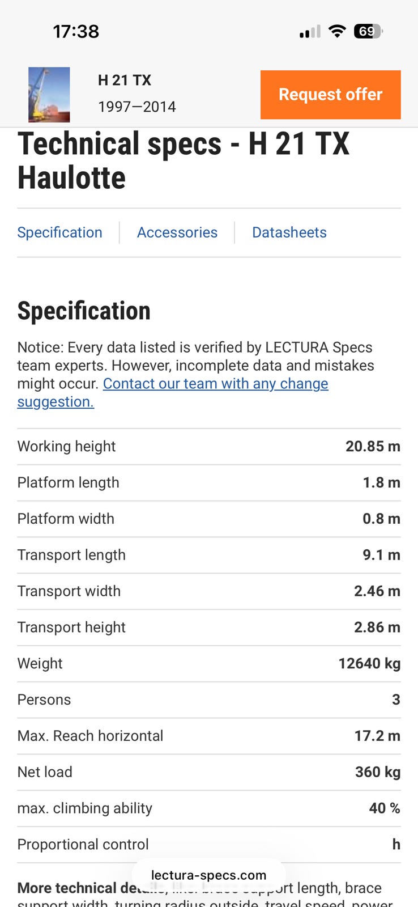Tap the Net load 360 kg value

tap(377, 772)
